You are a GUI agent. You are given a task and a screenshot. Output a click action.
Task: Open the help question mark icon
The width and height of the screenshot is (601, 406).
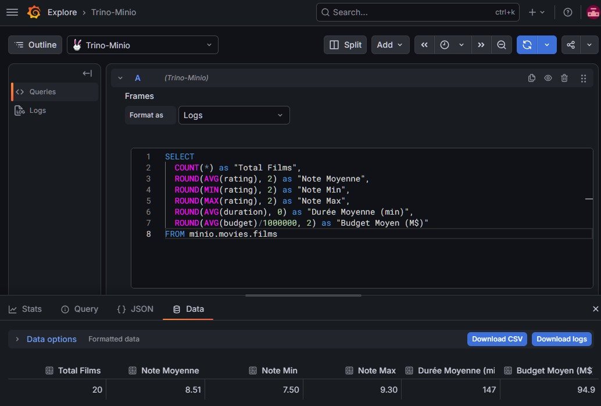point(568,12)
